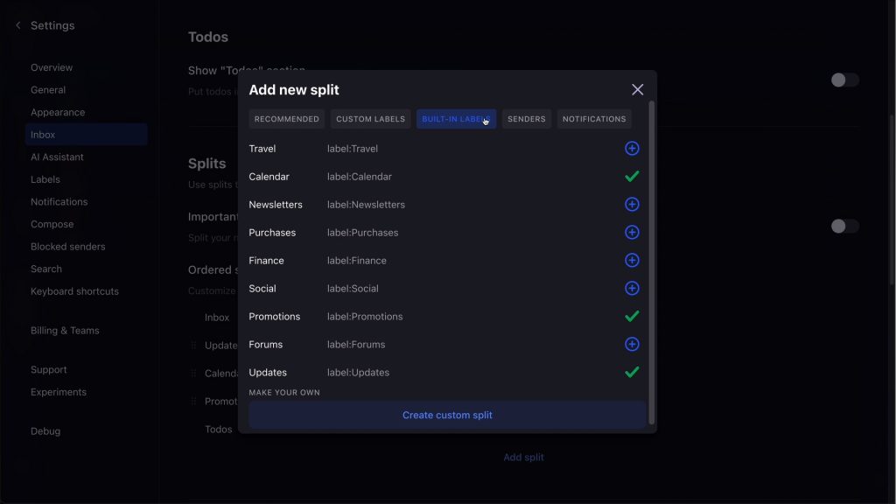Switch to the Recommended tab
896x504 pixels.
click(x=287, y=119)
